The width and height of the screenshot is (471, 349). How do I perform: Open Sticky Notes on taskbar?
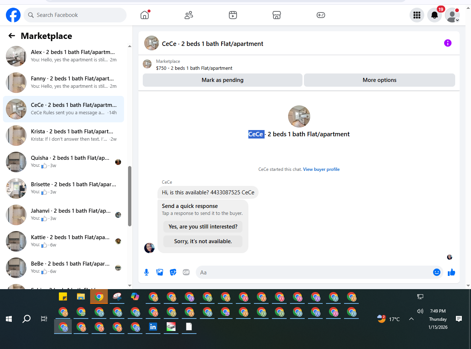[63, 296]
